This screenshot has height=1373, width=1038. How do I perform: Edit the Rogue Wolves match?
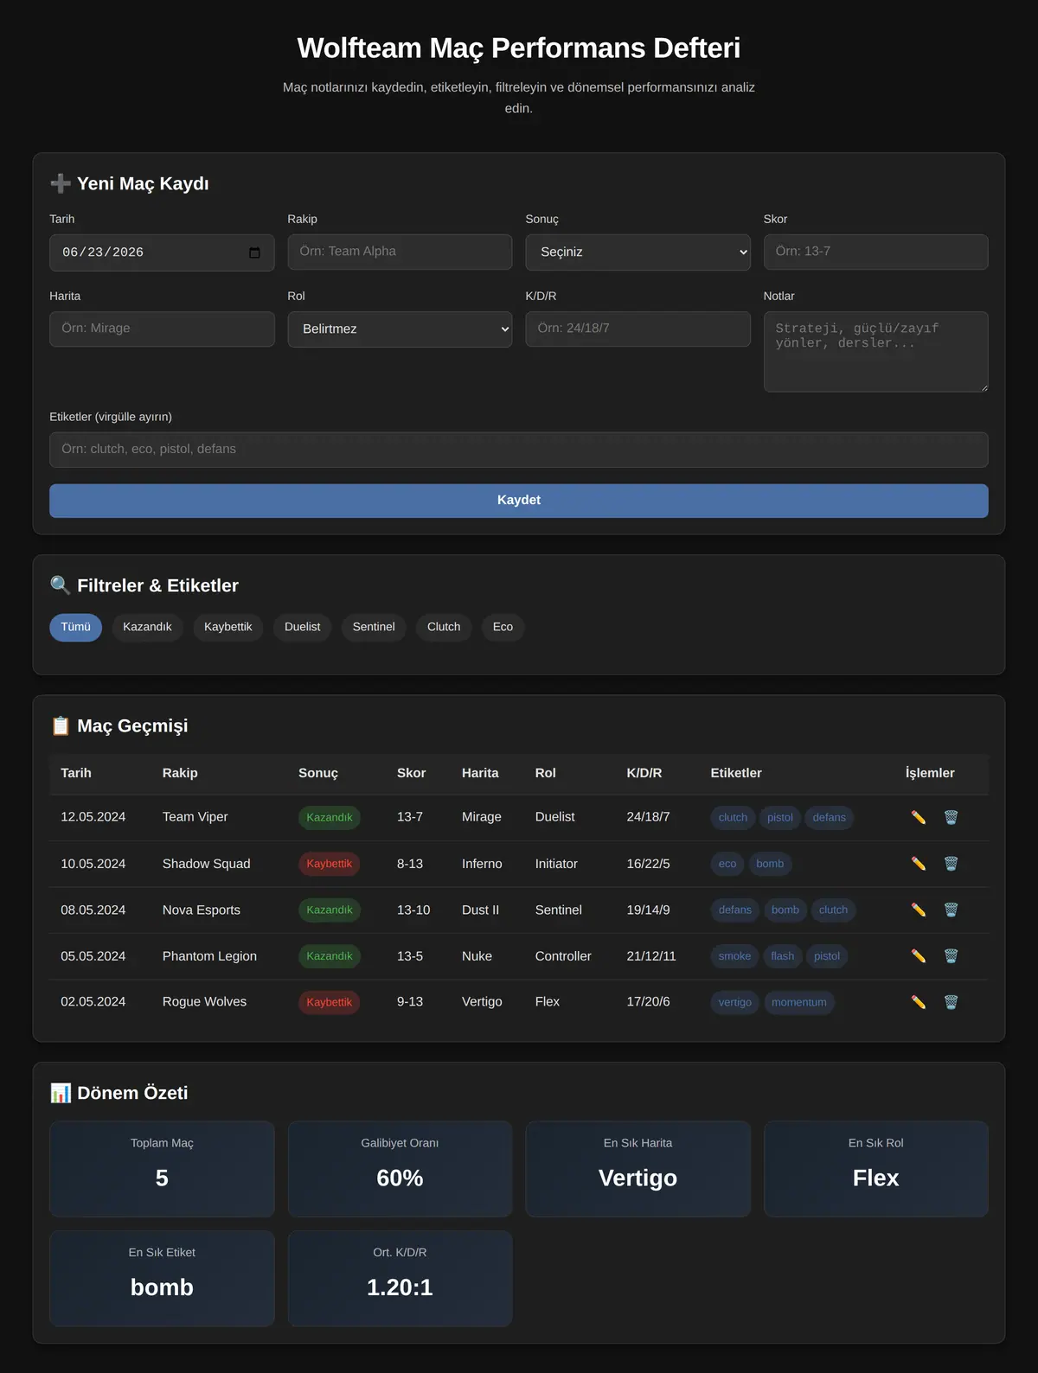point(919,1002)
